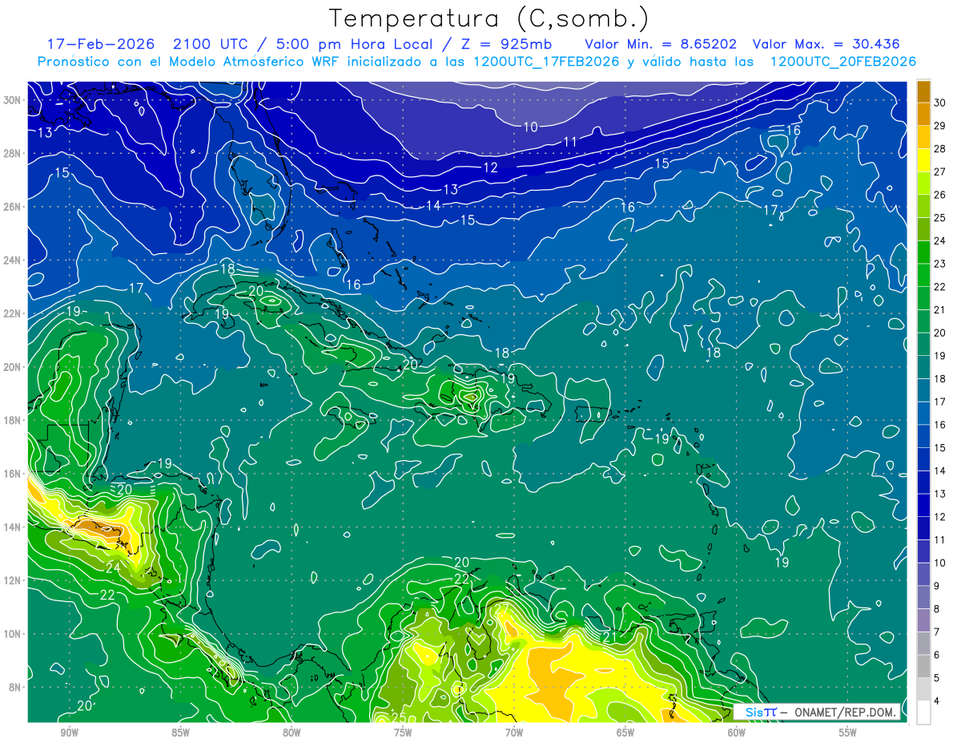Click the colorbar legend label '18'
The width and height of the screenshot is (961, 743).
[x=940, y=379]
